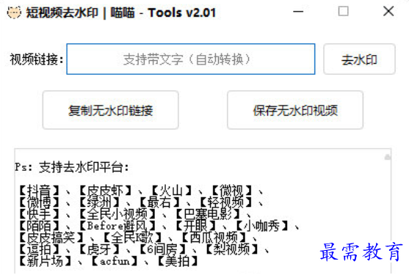Click 【皮皮虾】 in the platform list
Viewport: 409px width, 275px height.
tap(106, 191)
